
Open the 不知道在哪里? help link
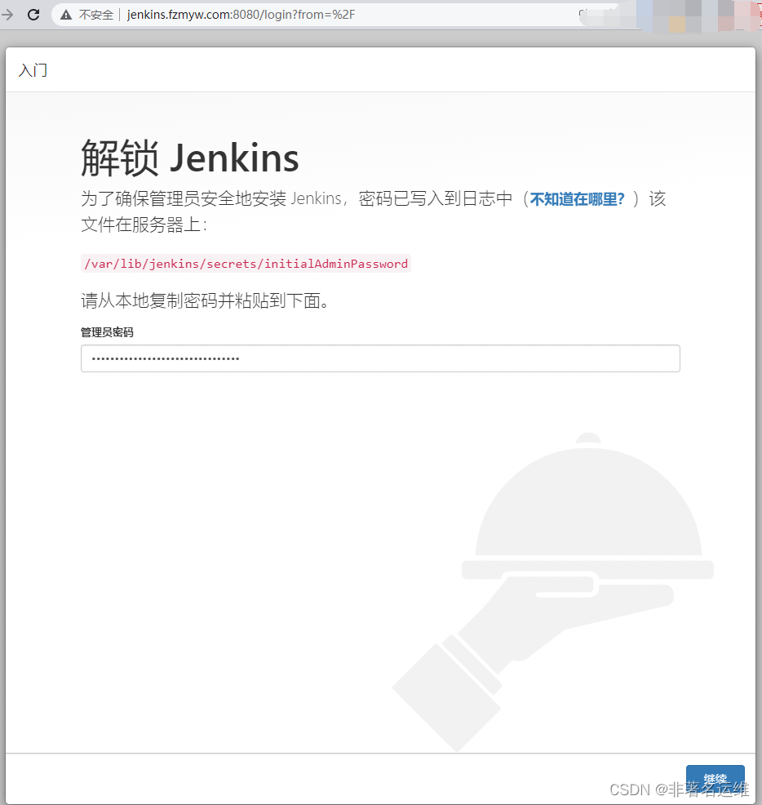click(x=578, y=199)
